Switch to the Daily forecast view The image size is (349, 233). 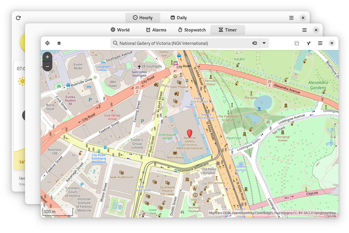[178, 18]
